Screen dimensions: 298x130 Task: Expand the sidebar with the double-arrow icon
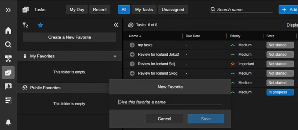point(8,10)
